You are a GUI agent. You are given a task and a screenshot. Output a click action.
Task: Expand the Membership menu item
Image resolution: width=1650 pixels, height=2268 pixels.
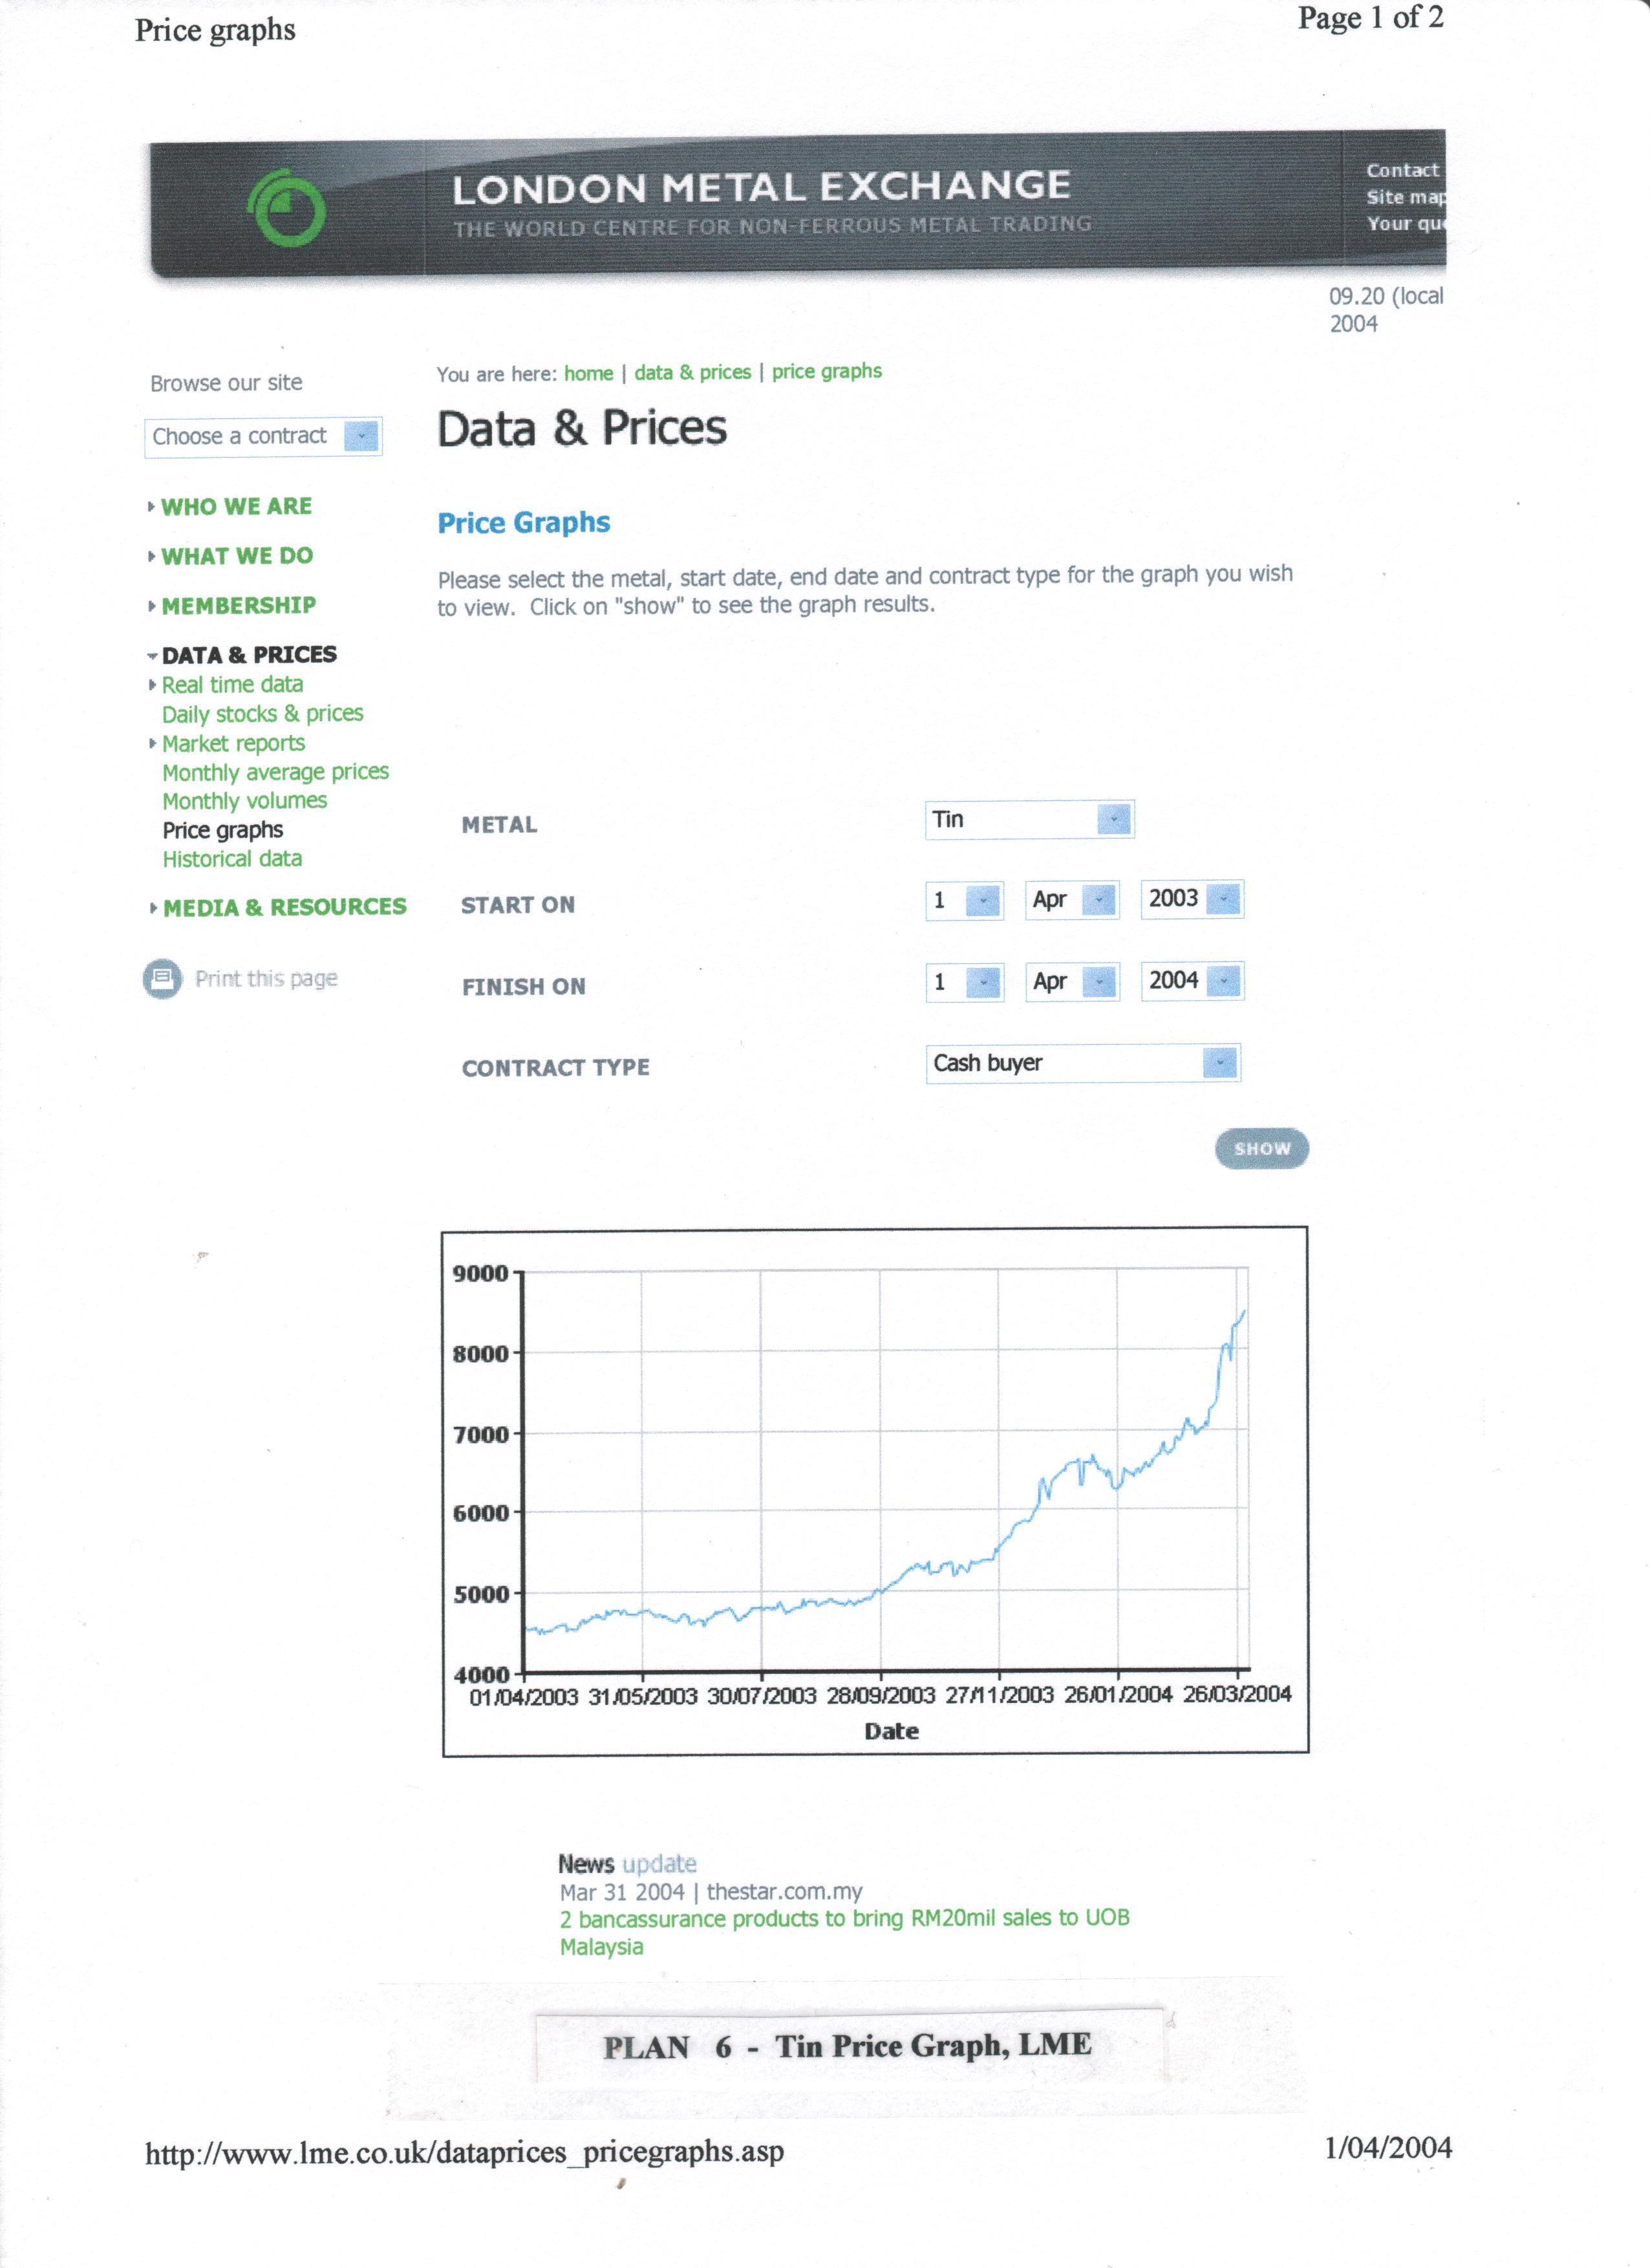(x=238, y=606)
